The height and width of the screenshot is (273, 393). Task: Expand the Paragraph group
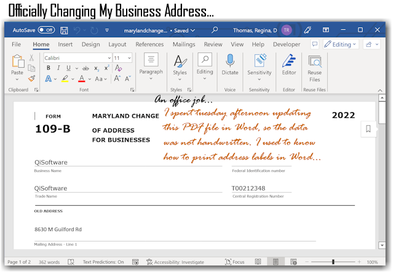point(151,67)
